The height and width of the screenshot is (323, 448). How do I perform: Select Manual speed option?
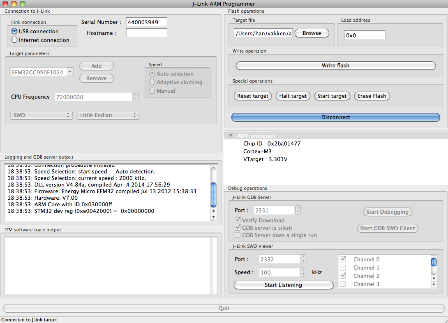[152, 91]
